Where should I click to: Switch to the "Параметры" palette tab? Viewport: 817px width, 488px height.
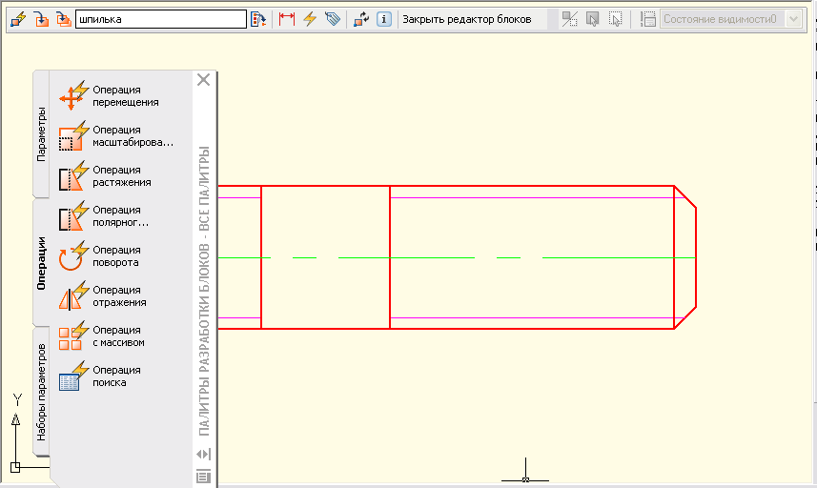tap(41, 133)
